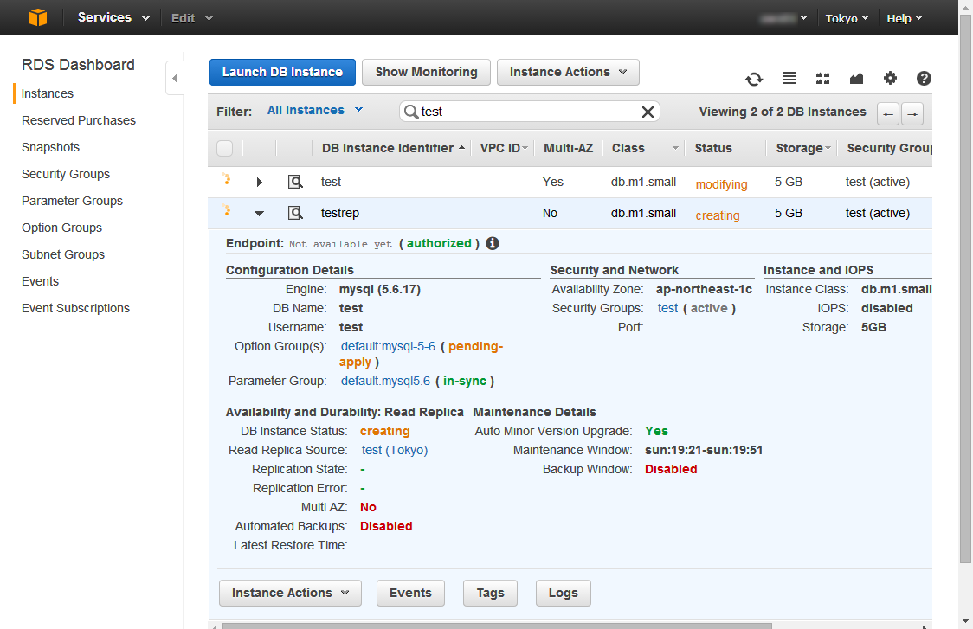The height and width of the screenshot is (629, 973).
Task: Open Events in the sidebar
Action: pyautogui.click(x=40, y=281)
